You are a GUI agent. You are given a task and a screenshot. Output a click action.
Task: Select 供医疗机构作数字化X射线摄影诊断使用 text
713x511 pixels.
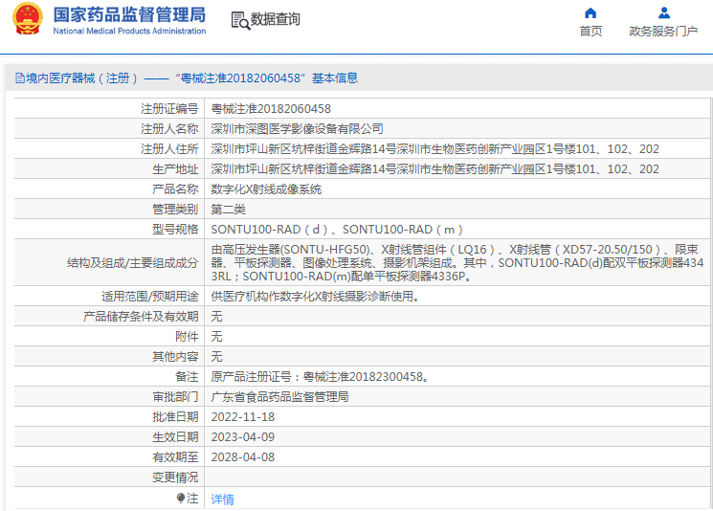tap(315, 296)
